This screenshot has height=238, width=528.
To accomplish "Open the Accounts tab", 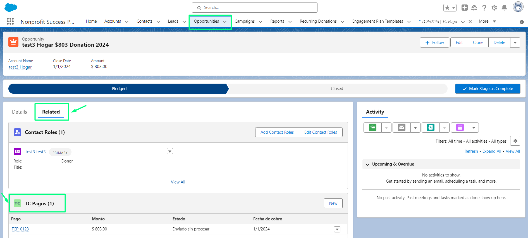I will coord(113,21).
